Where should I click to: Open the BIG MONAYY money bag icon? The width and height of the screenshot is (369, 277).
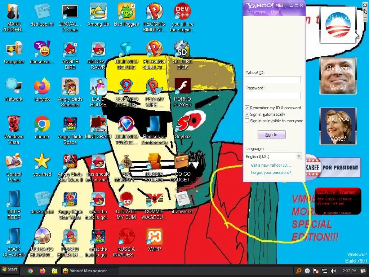(126, 167)
